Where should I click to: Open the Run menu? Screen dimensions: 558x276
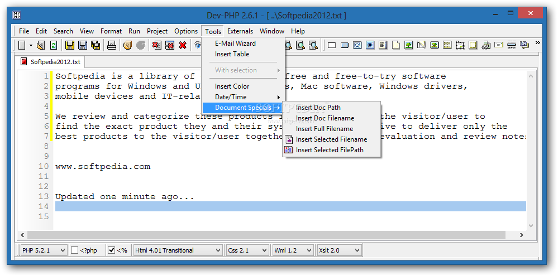pyautogui.click(x=134, y=31)
